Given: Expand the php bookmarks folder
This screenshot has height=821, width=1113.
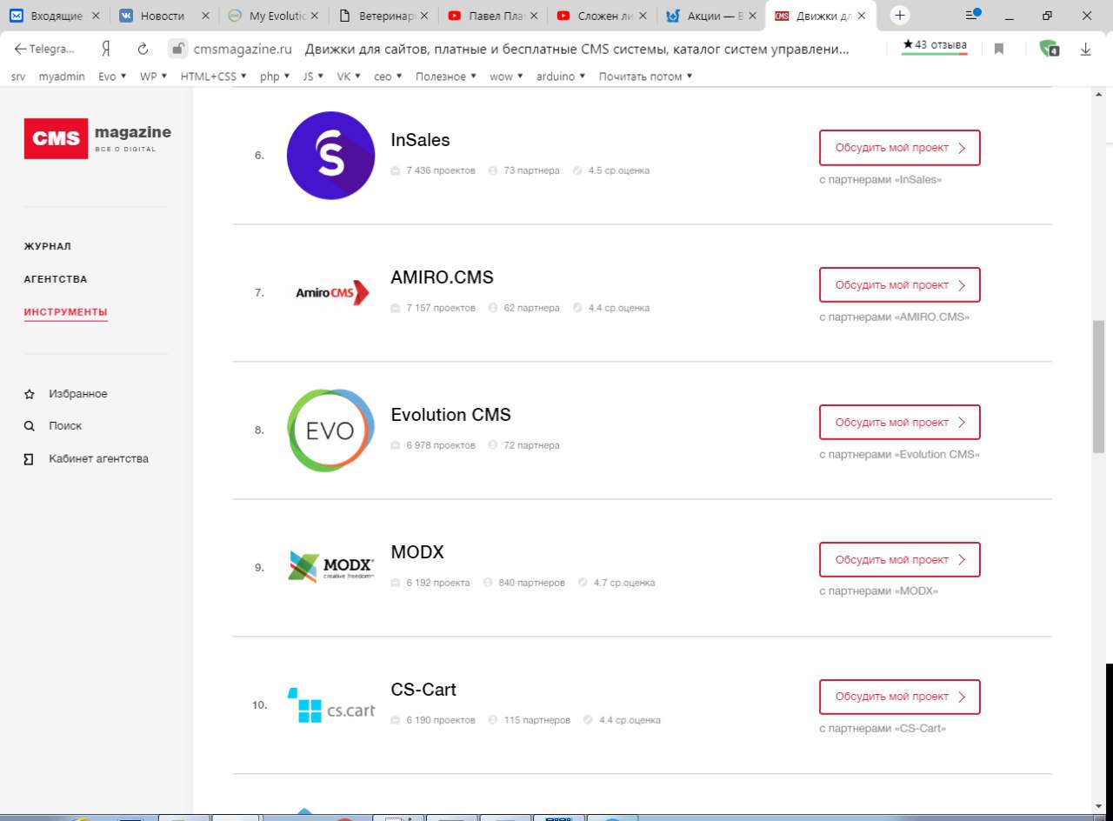Looking at the screenshot, I should click(275, 77).
